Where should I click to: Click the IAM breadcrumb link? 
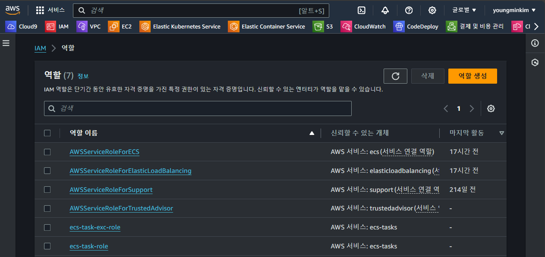point(40,48)
